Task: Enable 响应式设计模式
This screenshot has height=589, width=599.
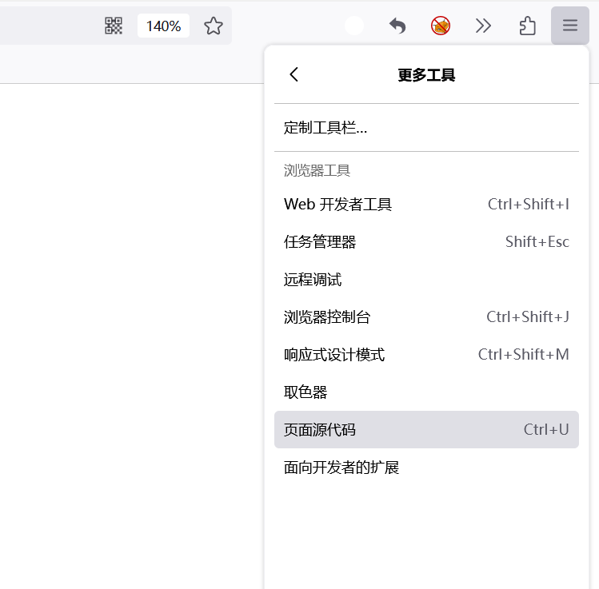Action: pyautogui.click(x=426, y=355)
